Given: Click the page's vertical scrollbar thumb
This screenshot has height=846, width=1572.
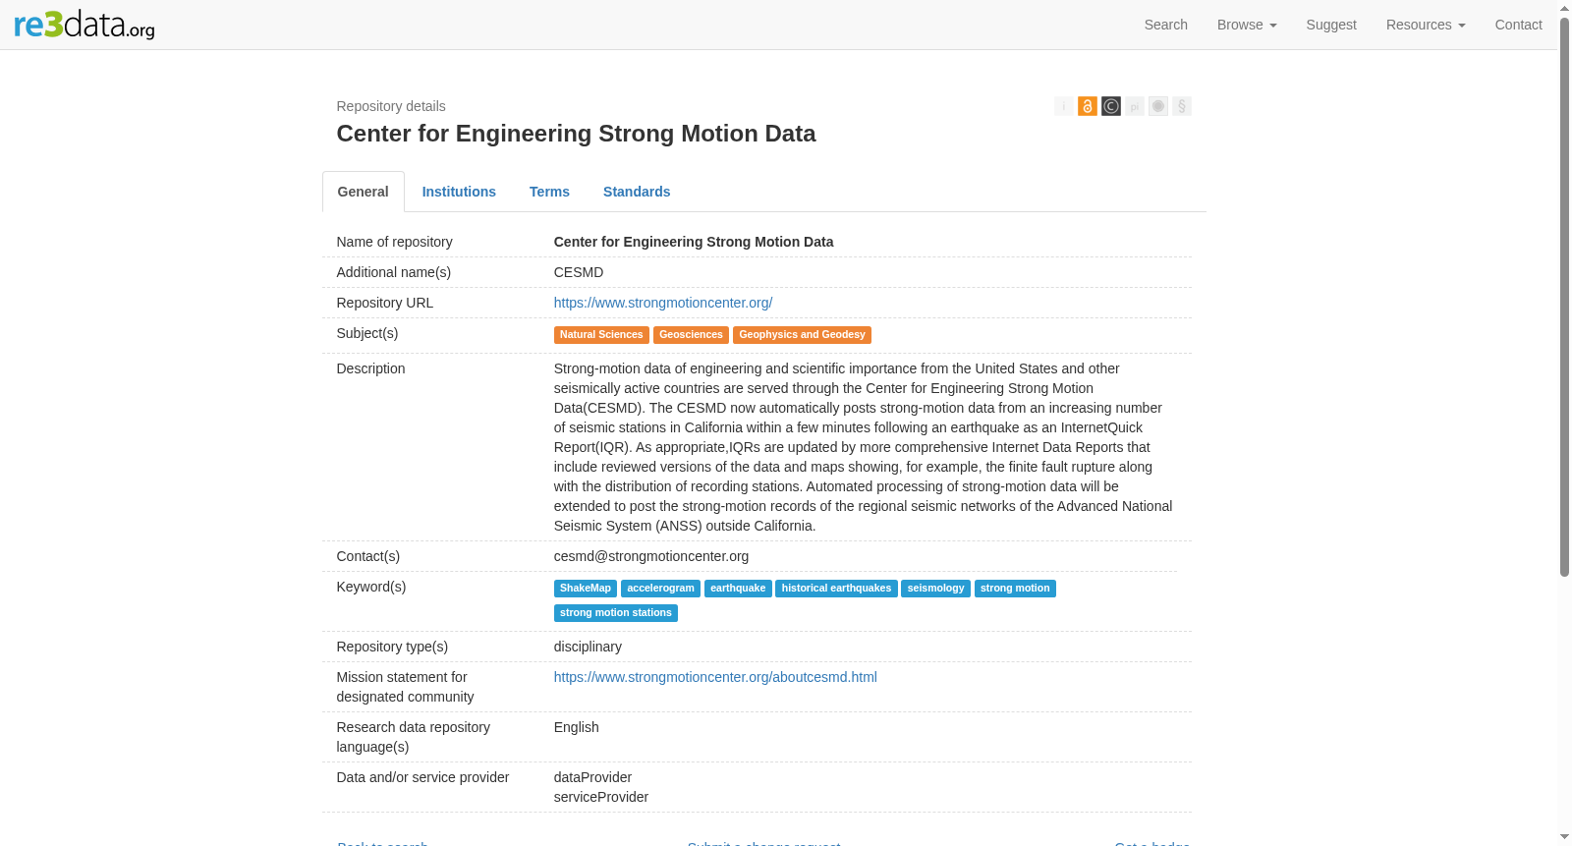Looking at the screenshot, I should 1564,297.
